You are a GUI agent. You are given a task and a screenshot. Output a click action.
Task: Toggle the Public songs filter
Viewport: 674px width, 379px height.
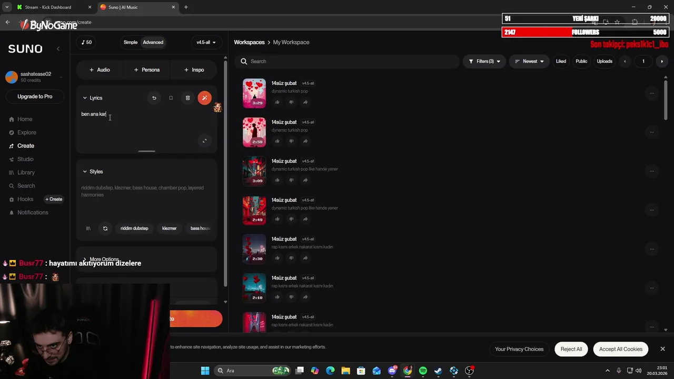point(581,62)
